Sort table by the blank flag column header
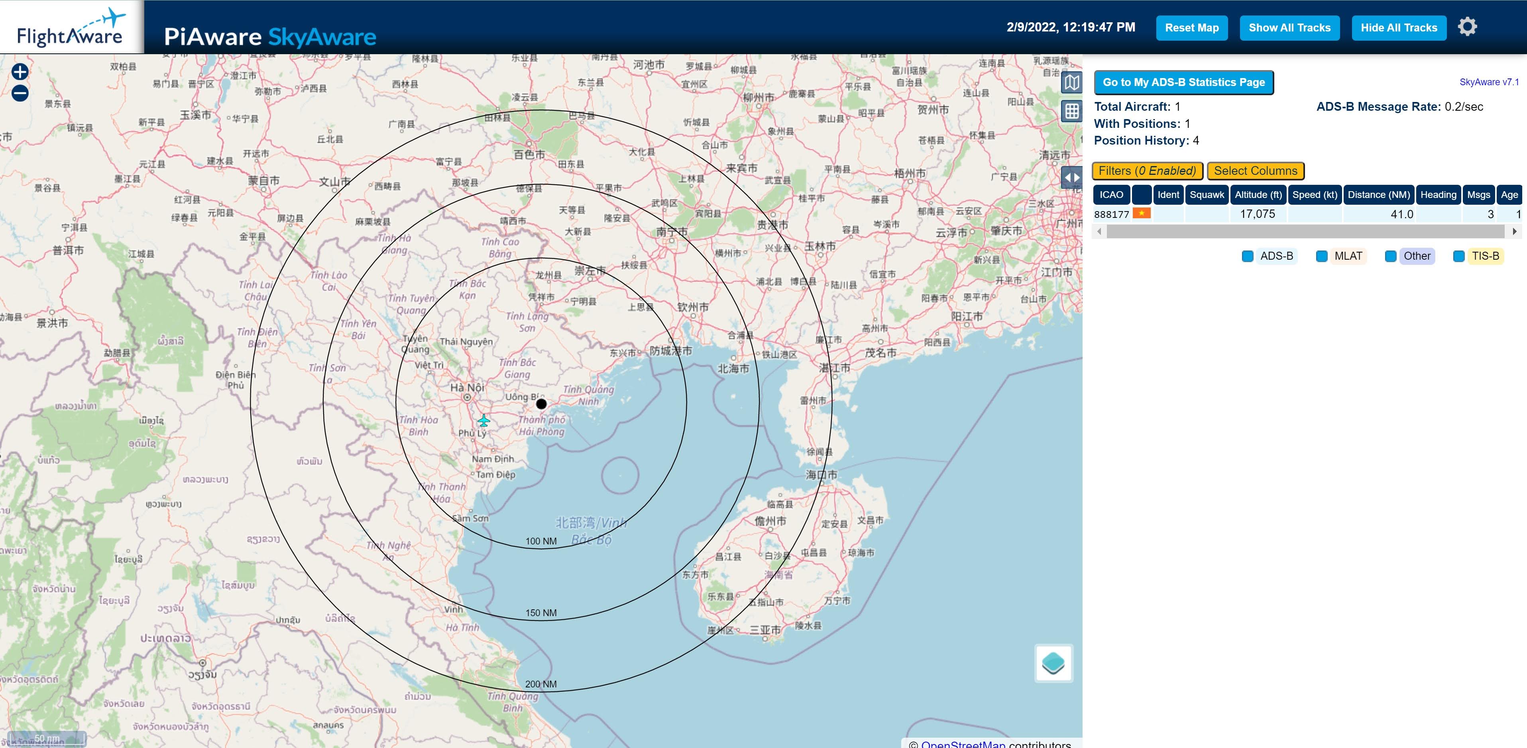This screenshot has height=748, width=1527. 1141,195
